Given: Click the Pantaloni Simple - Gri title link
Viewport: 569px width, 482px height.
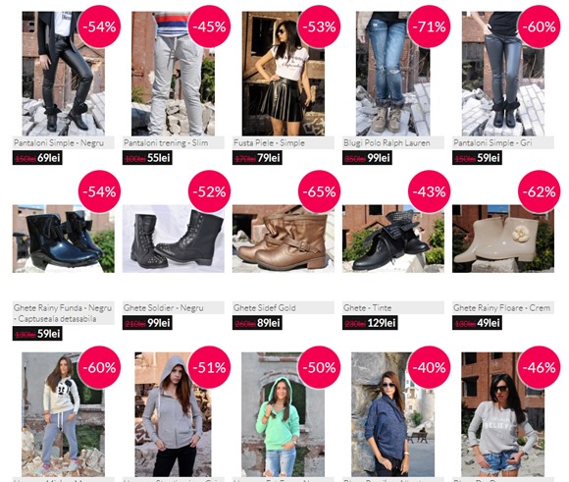Looking at the screenshot, I should (492, 142).
